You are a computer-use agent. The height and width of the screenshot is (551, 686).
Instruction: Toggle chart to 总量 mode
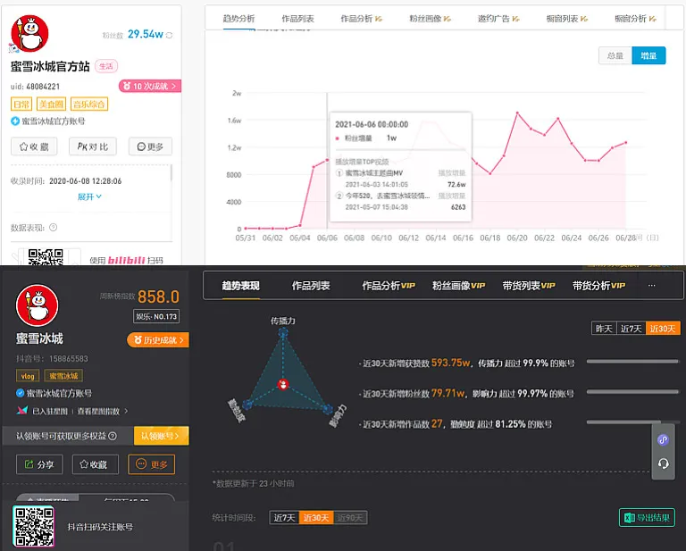click(615, 55)
